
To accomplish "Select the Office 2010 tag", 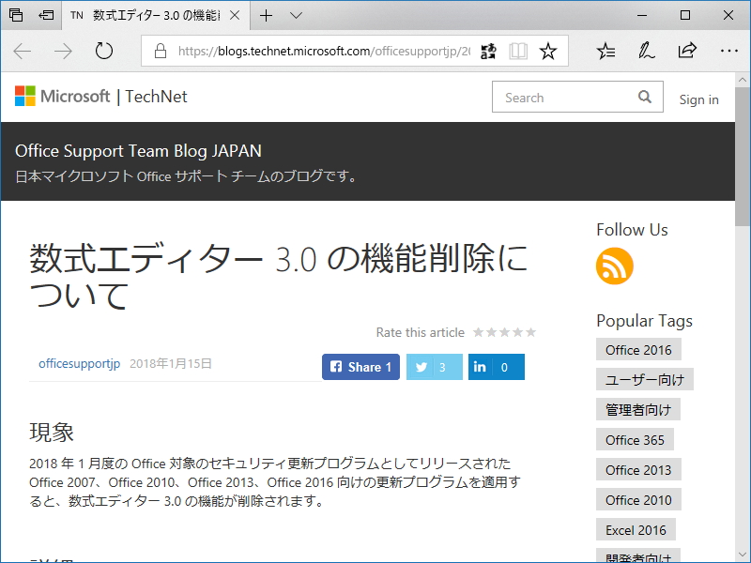I will tap(638, 500).
